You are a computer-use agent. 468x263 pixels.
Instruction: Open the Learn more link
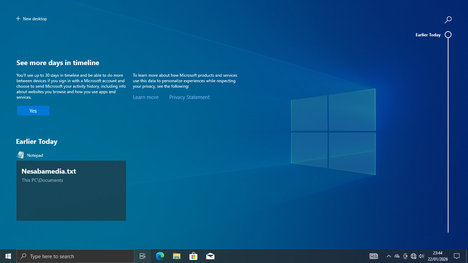pyautogui.click(x=146, y=97)
